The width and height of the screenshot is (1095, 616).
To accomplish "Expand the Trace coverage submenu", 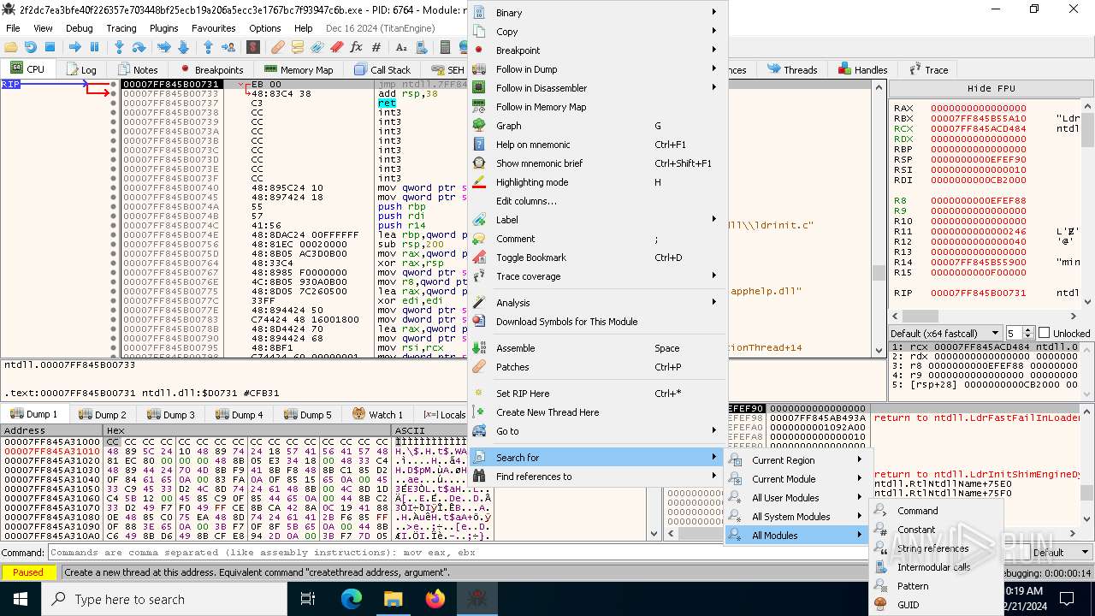I will coord(598,276).
